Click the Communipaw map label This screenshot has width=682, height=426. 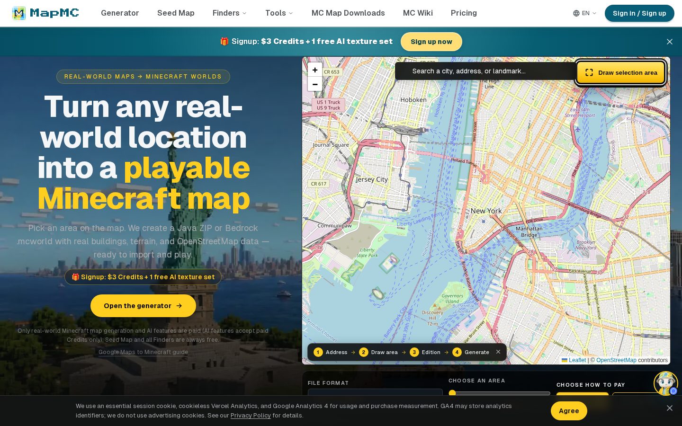[x=334, y=225]
